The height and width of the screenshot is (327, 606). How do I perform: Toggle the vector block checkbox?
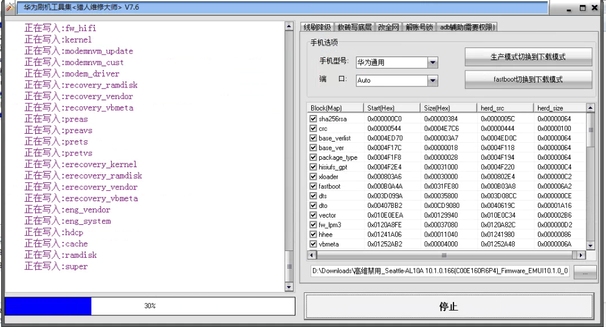click(313, 215)
